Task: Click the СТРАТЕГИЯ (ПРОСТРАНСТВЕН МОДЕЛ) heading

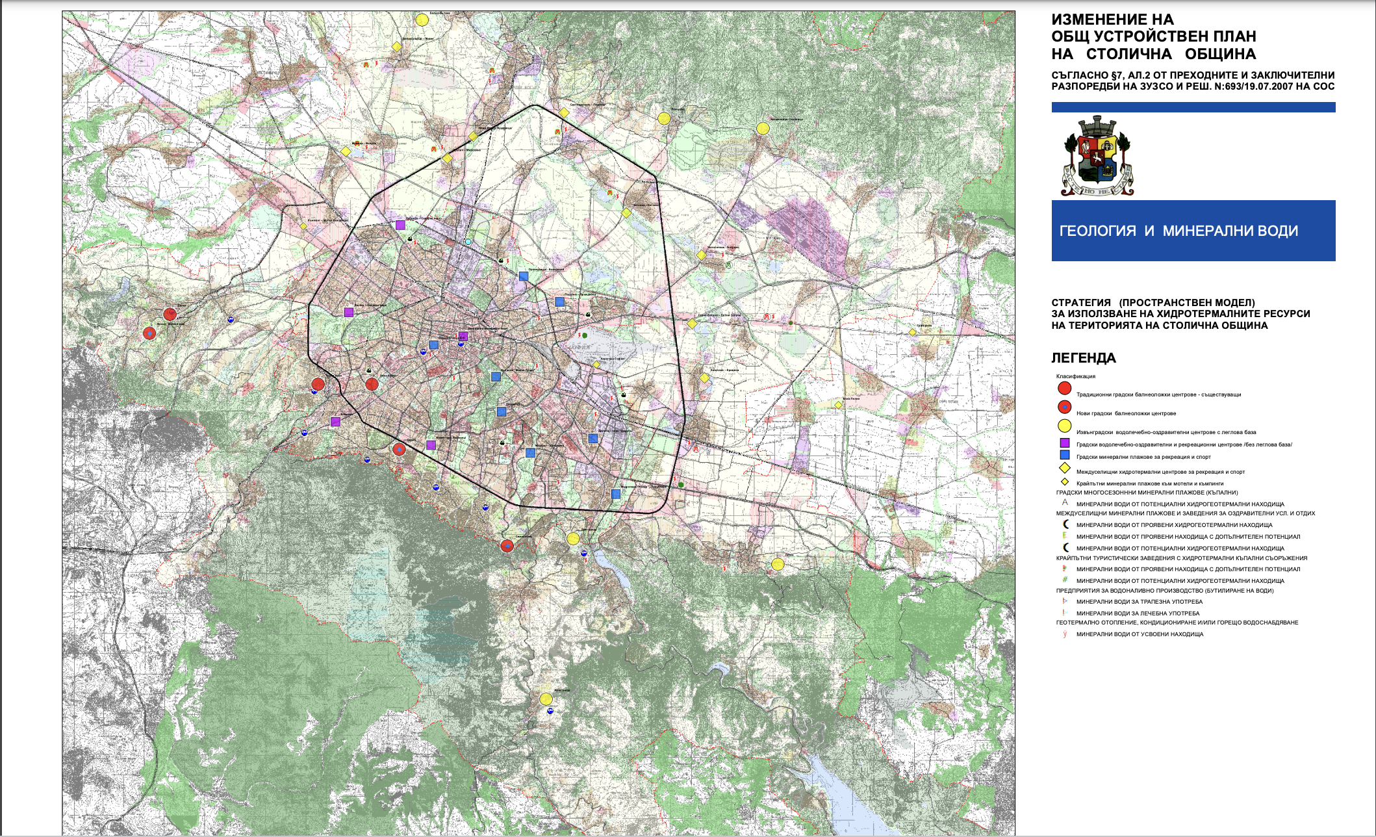Action: click(x=1153, y=302)
